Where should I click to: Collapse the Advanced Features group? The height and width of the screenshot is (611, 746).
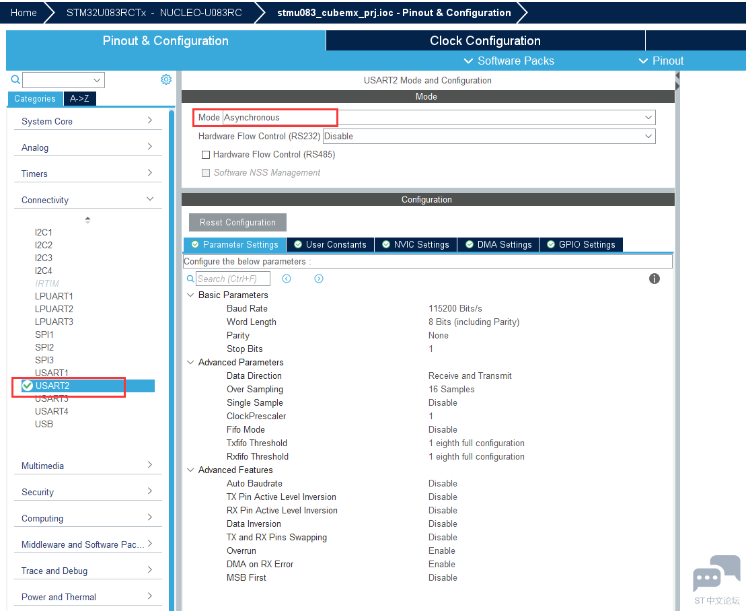[x=190, y=470]
